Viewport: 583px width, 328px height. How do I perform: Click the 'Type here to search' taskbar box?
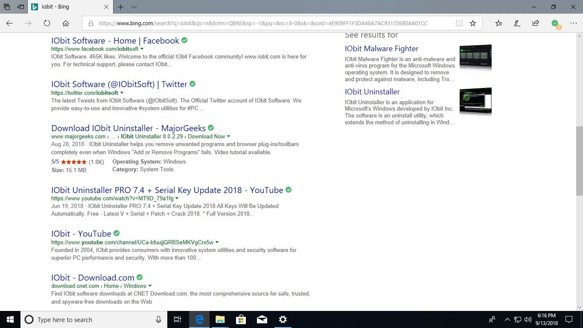(x=93, y=319)
